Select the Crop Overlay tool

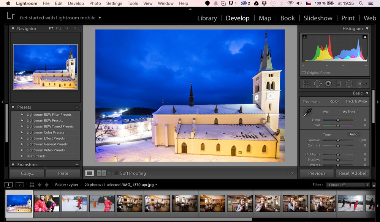pos(307,83)
